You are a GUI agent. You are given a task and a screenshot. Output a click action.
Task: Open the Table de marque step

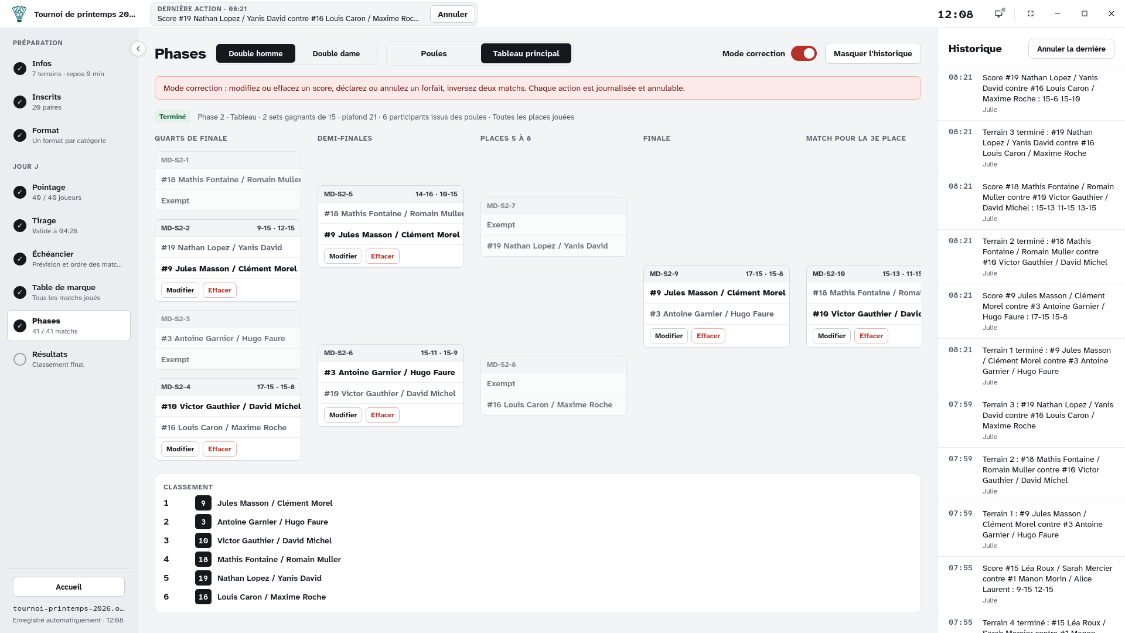tap(69, 292)
